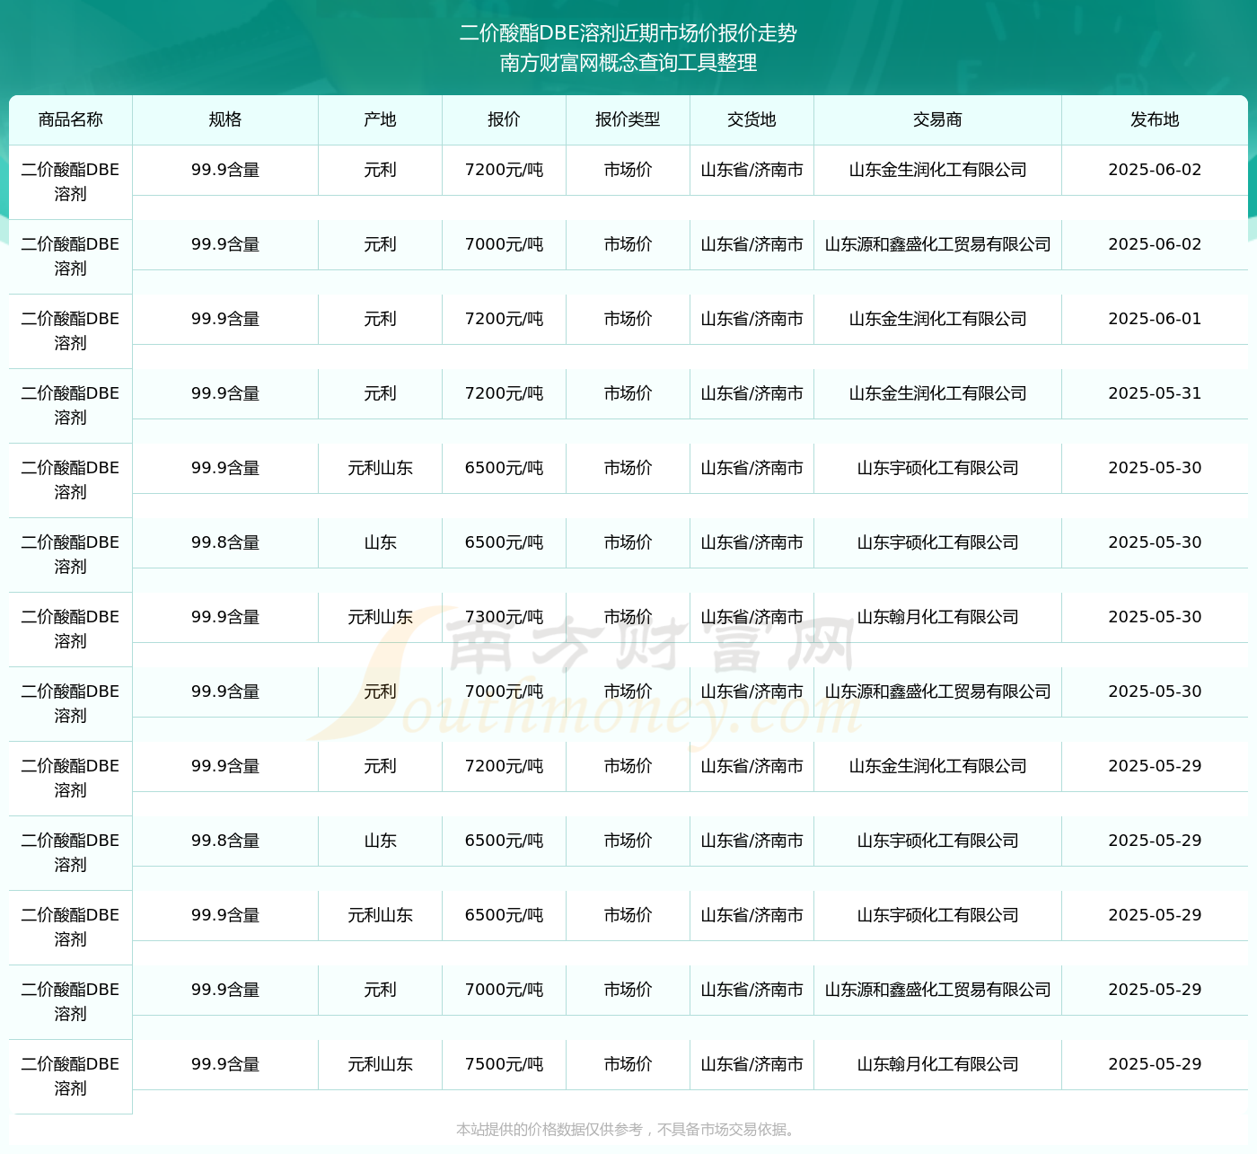Select 山东金生润化工有限公司 in the 2025-06-01 row
This screenshot has height=1154, width=1257.
tap(937, 319)
